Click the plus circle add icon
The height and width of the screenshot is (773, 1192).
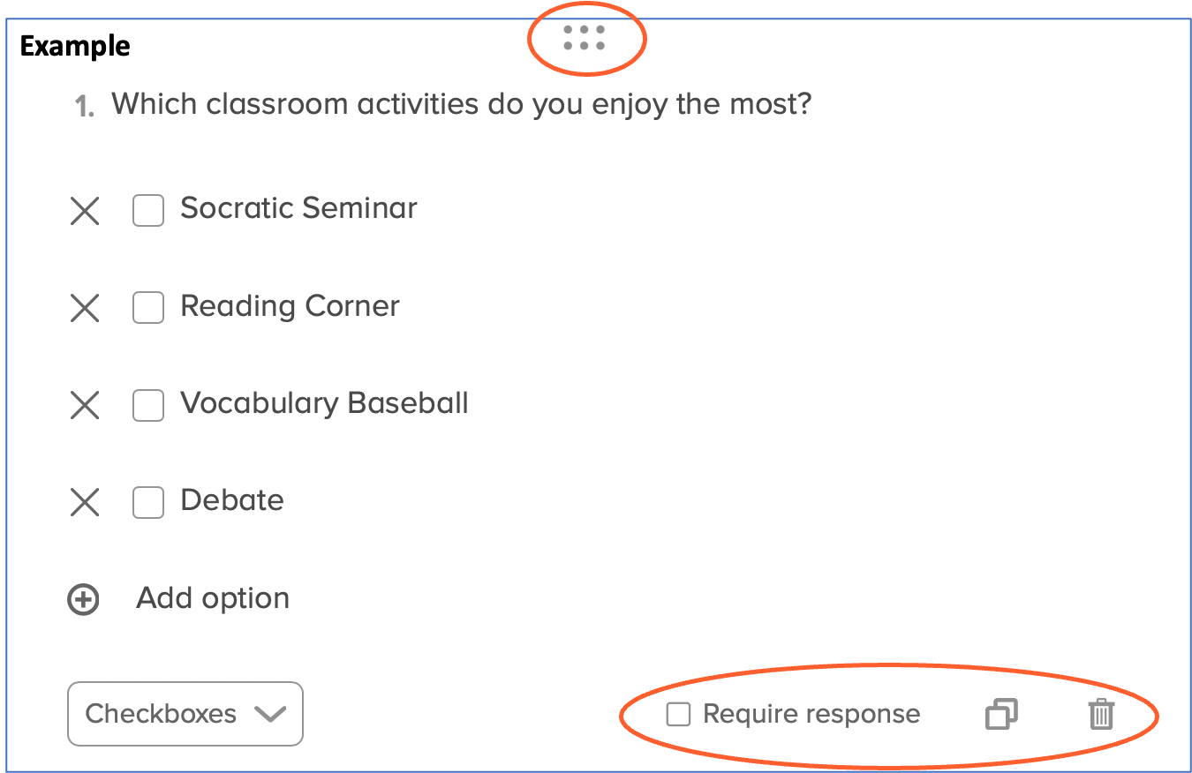click(84, 600)
